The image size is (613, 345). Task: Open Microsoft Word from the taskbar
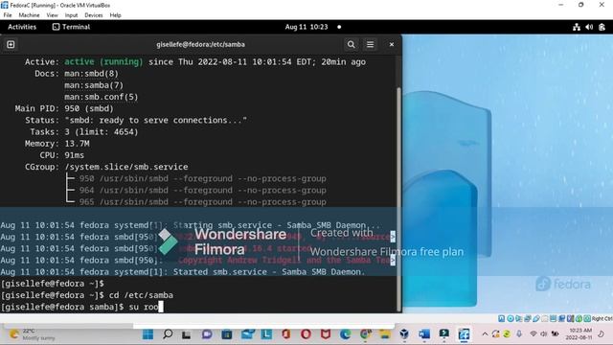click(x=424, y=334)
